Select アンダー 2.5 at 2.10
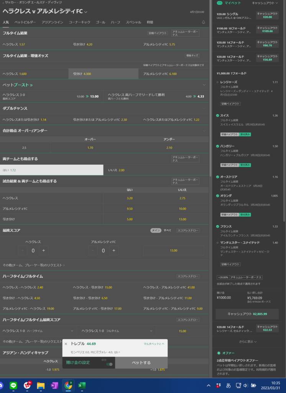286x393 pixels. pos(169,148)
